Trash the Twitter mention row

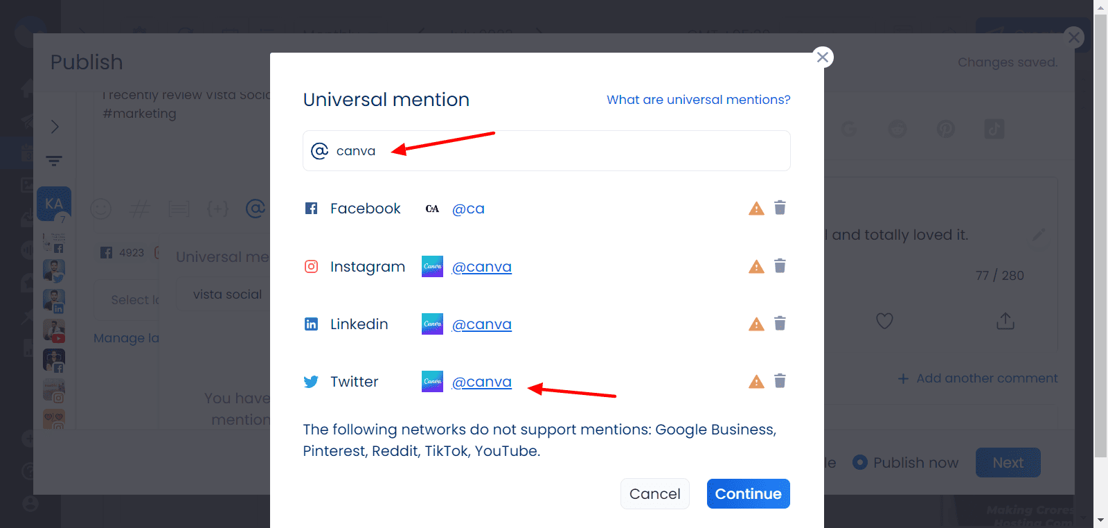780,381
